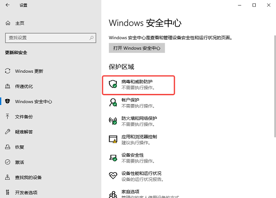
Task: Click the 家庭选项 family icon
Action: [113, 194]
